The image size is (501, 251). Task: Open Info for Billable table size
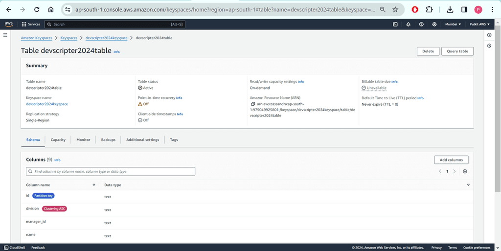point(394,82)
